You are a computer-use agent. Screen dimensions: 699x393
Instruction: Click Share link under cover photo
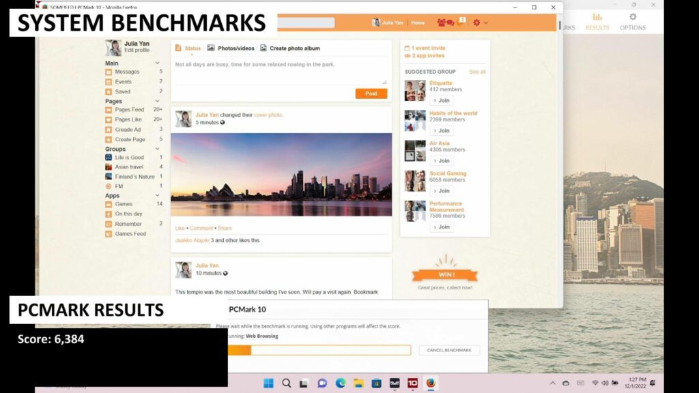(225, 228)
